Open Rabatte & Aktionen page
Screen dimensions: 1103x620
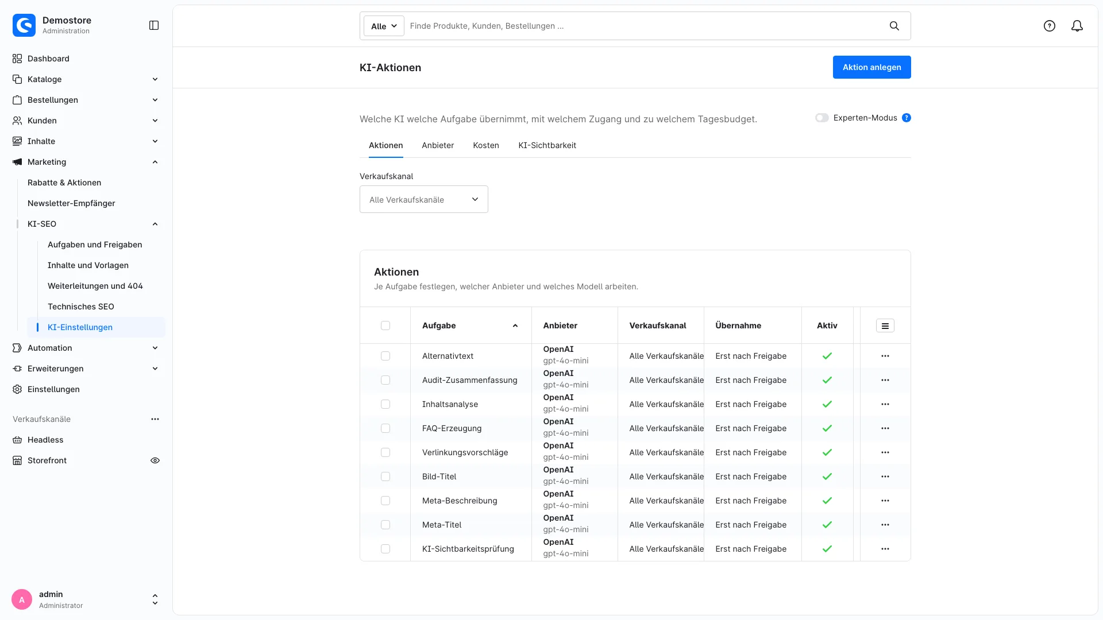[x=64, y=183]
